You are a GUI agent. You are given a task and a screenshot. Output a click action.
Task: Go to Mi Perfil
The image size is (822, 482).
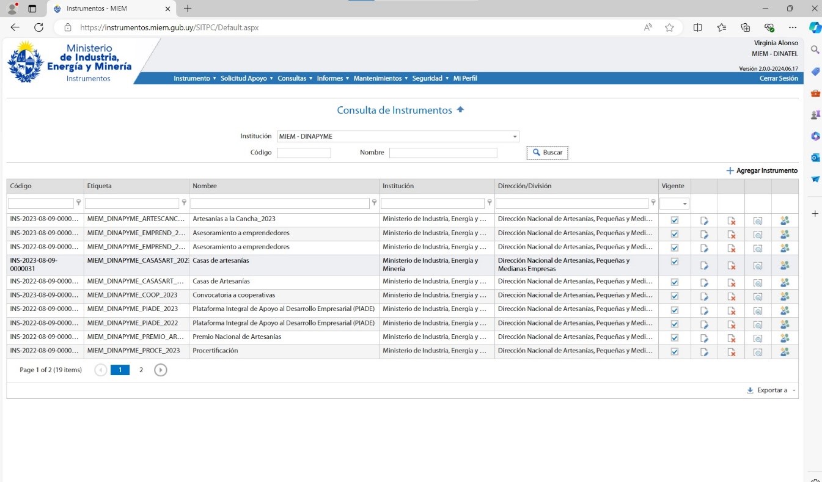(x=465, y=78)
